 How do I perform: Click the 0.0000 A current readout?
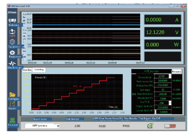click(x=162, y=20)
